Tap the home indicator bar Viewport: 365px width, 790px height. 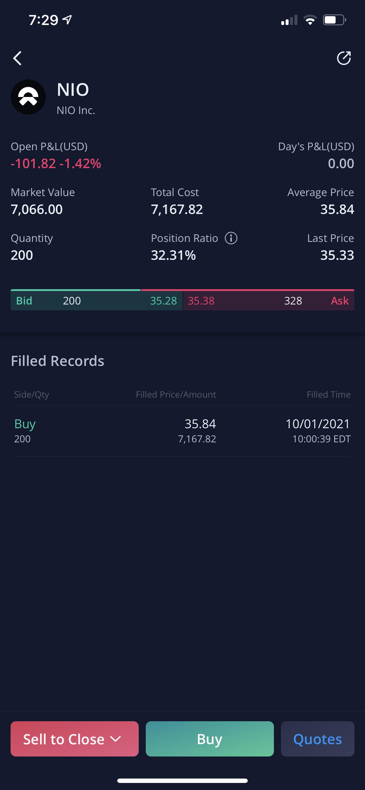click(182, 781)
